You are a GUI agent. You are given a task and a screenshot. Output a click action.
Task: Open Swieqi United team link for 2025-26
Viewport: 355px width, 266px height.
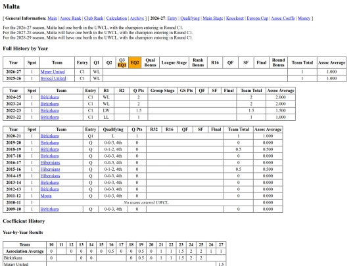coord(53,78)
